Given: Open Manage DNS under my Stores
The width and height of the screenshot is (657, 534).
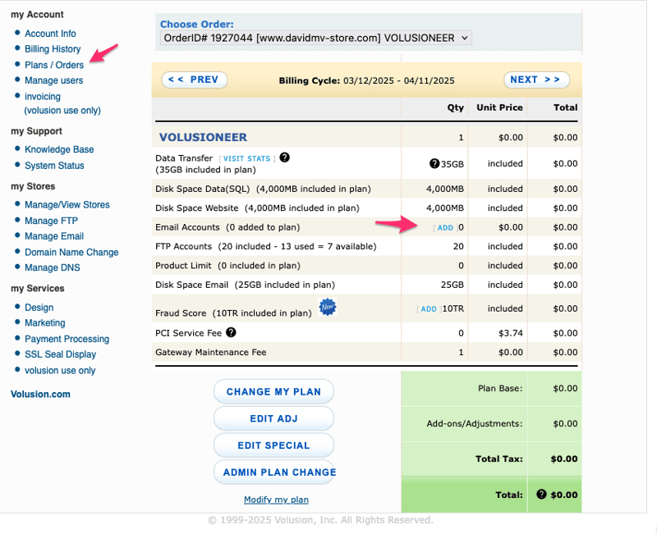Looking at the screenshot, I should [53, 267].
